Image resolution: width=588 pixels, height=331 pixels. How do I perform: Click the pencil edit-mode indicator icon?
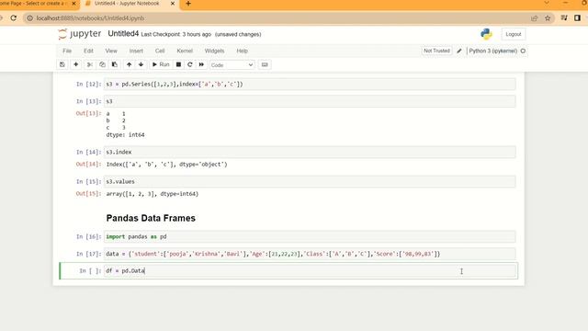459,51
